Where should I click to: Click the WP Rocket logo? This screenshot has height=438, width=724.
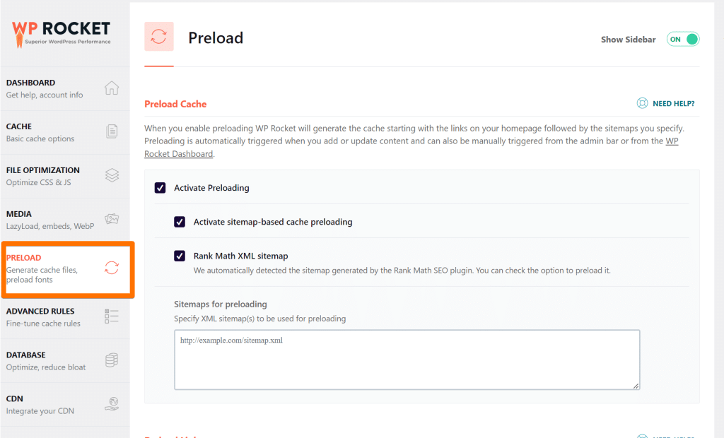62,32
